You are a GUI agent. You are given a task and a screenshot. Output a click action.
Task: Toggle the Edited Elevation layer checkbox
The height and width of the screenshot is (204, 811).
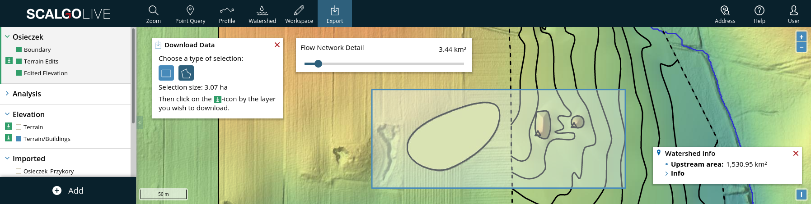[19, 73]
